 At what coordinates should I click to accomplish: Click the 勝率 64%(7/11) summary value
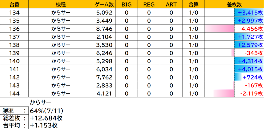coord(47,111)
